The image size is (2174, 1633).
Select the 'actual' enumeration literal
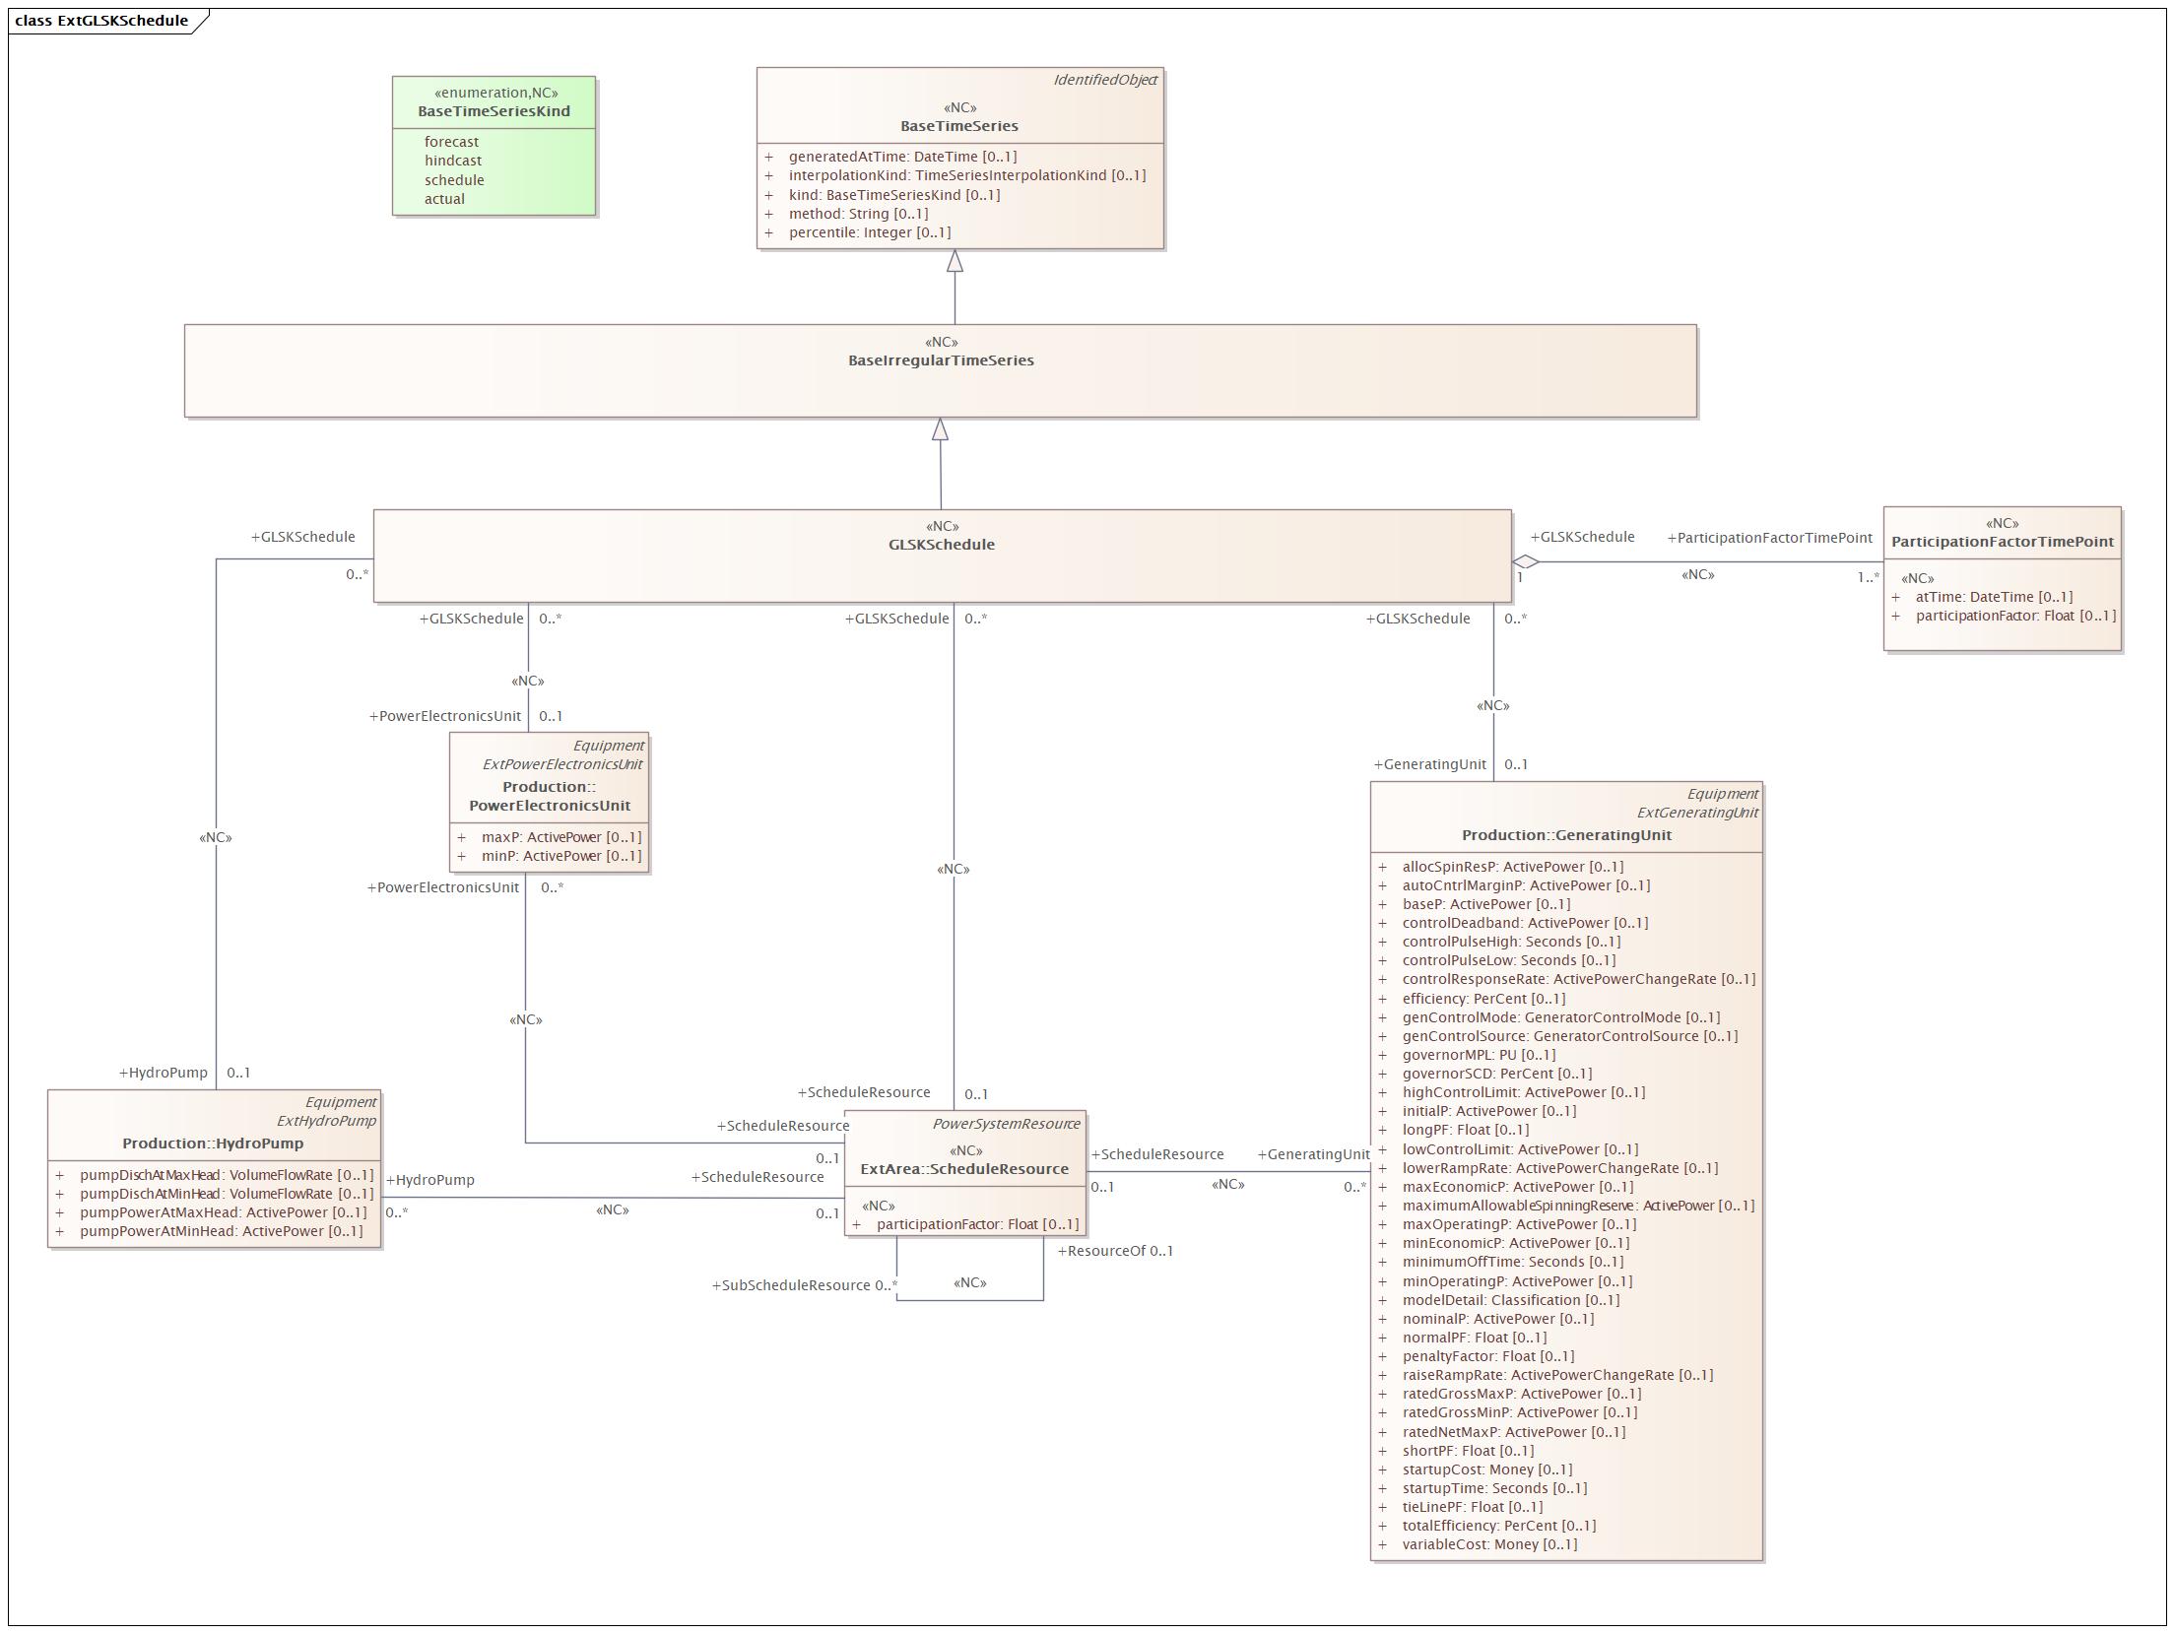(x=444, y=199)
